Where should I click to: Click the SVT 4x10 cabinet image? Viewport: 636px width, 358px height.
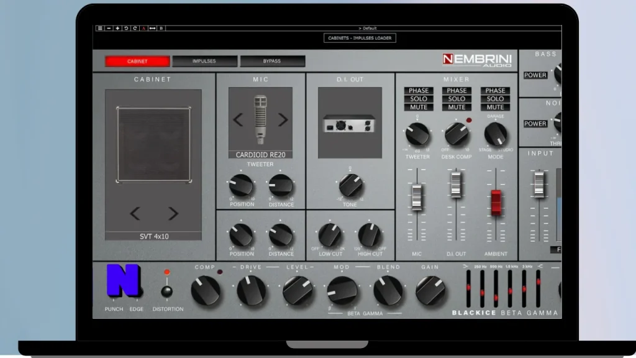(x=153, y=144)
